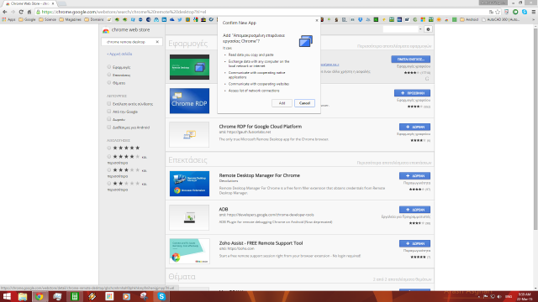Expand the bookmarks overflow chevron
The height and width of the screenshot is (302, 538).
[x=534, y=19]
